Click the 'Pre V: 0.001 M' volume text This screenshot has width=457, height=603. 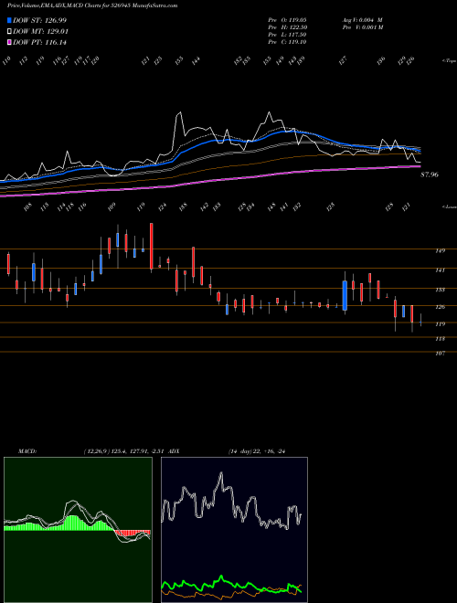[x=362, y=27]
